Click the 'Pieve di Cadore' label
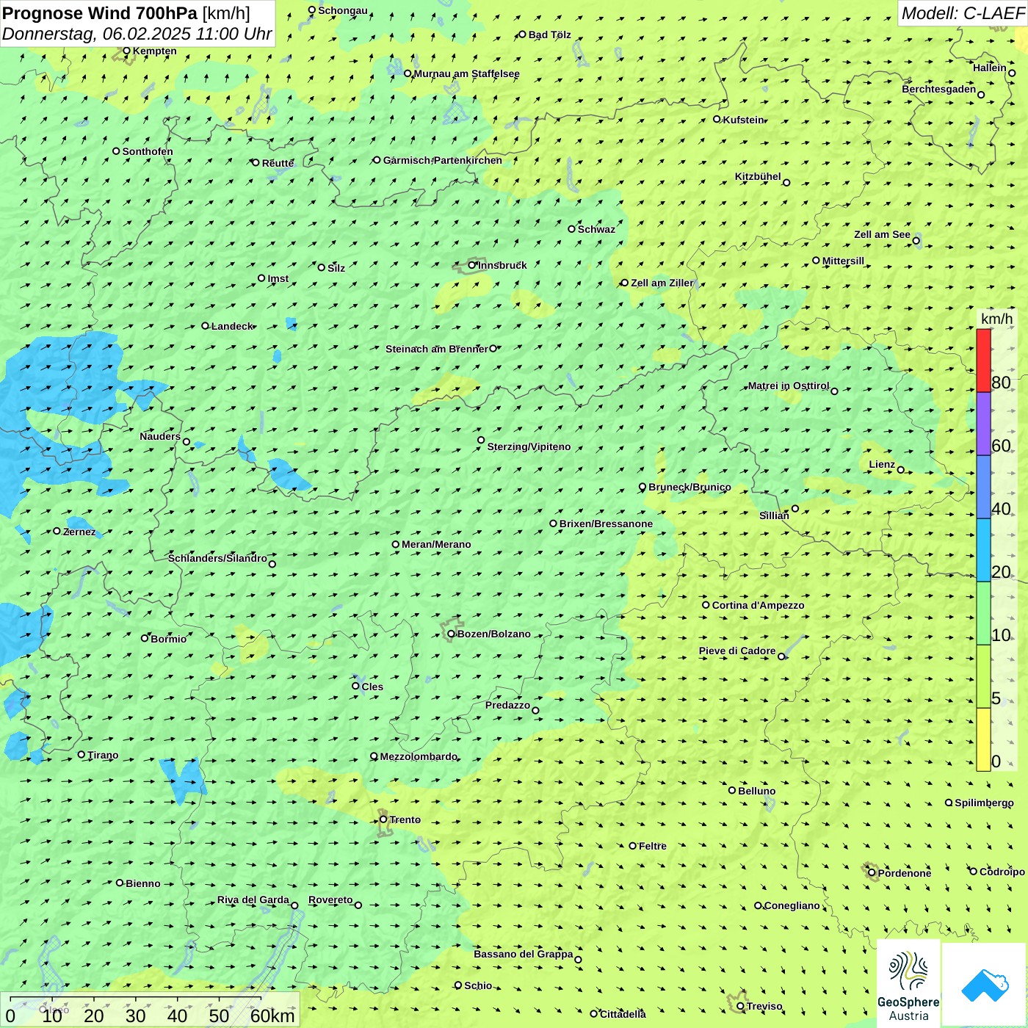Viewport: 1028px width, 1028px height. pos(737,651)
